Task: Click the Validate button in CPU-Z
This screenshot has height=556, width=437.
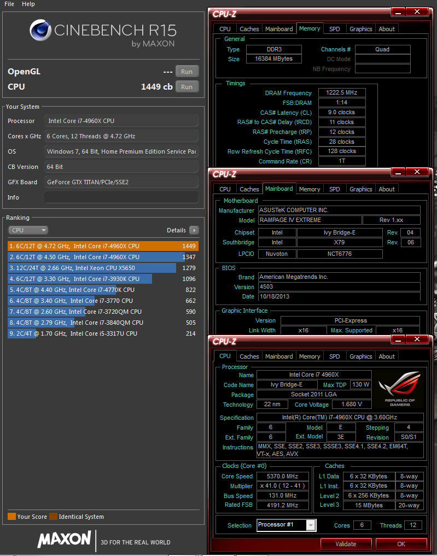Action: 346,544
